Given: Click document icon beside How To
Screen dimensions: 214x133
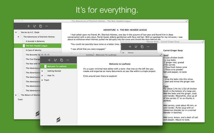Looking at the screenshot, I should point(45,76).
